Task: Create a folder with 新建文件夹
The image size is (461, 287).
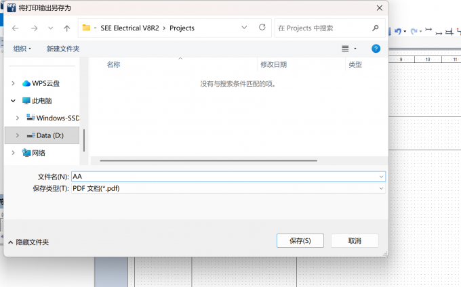Action: [x=63, y=49]
